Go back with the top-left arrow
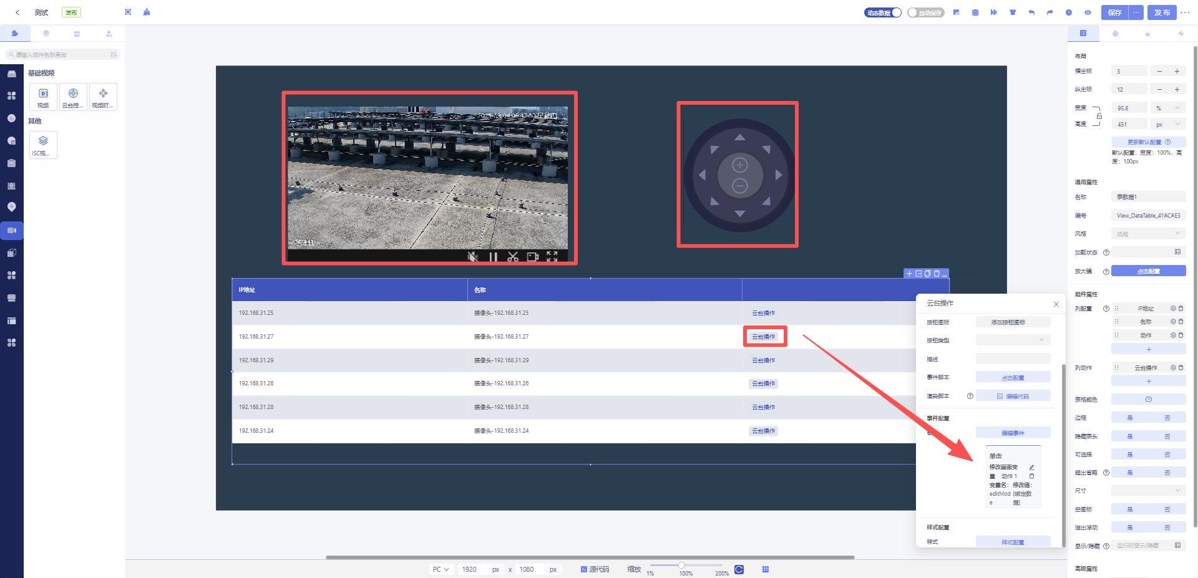1198x578 pixels. pos(17,12)
